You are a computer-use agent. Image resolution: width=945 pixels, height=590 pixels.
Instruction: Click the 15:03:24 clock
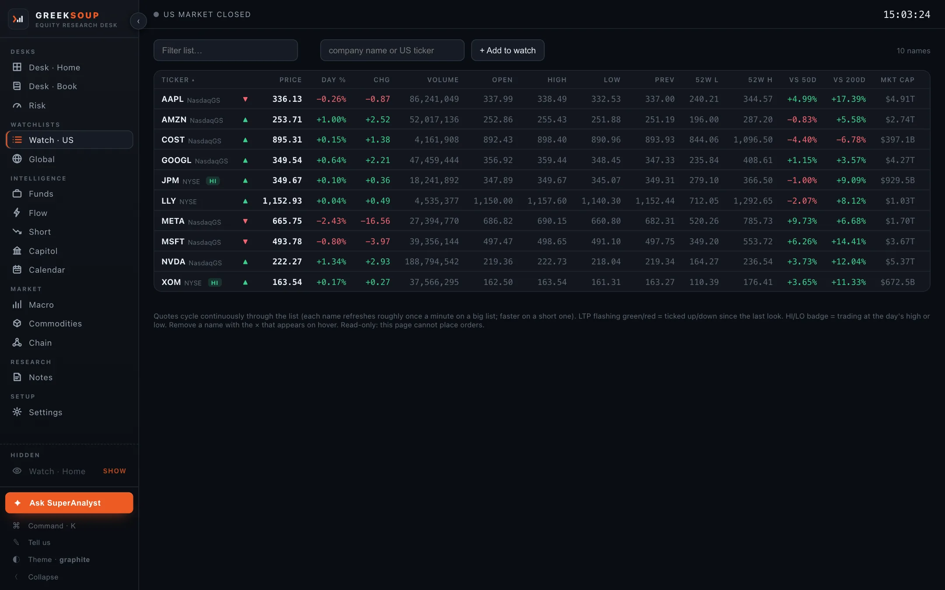pos(906,14)
